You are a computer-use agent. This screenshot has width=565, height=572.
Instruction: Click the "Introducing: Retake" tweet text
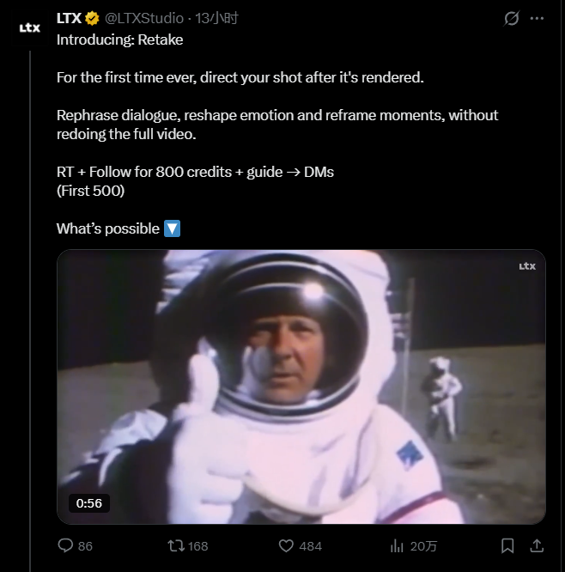pos(119,40)
